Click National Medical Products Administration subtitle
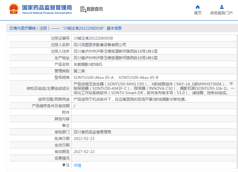The height and width of the screenshot is (172, 238). click(x=47, y=13)
